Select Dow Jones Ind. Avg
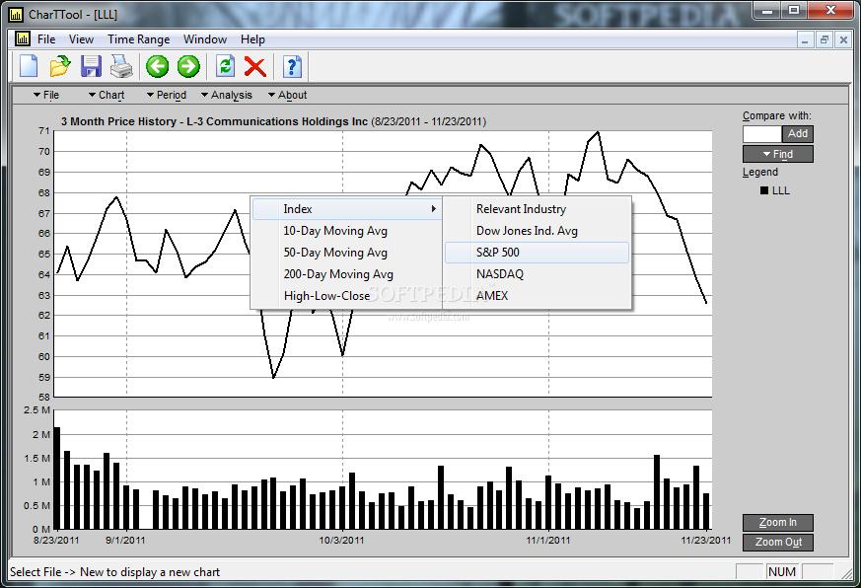 point(538,231)
